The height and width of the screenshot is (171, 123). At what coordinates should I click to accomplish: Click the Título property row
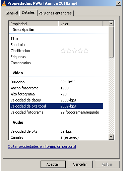point(57,39)
